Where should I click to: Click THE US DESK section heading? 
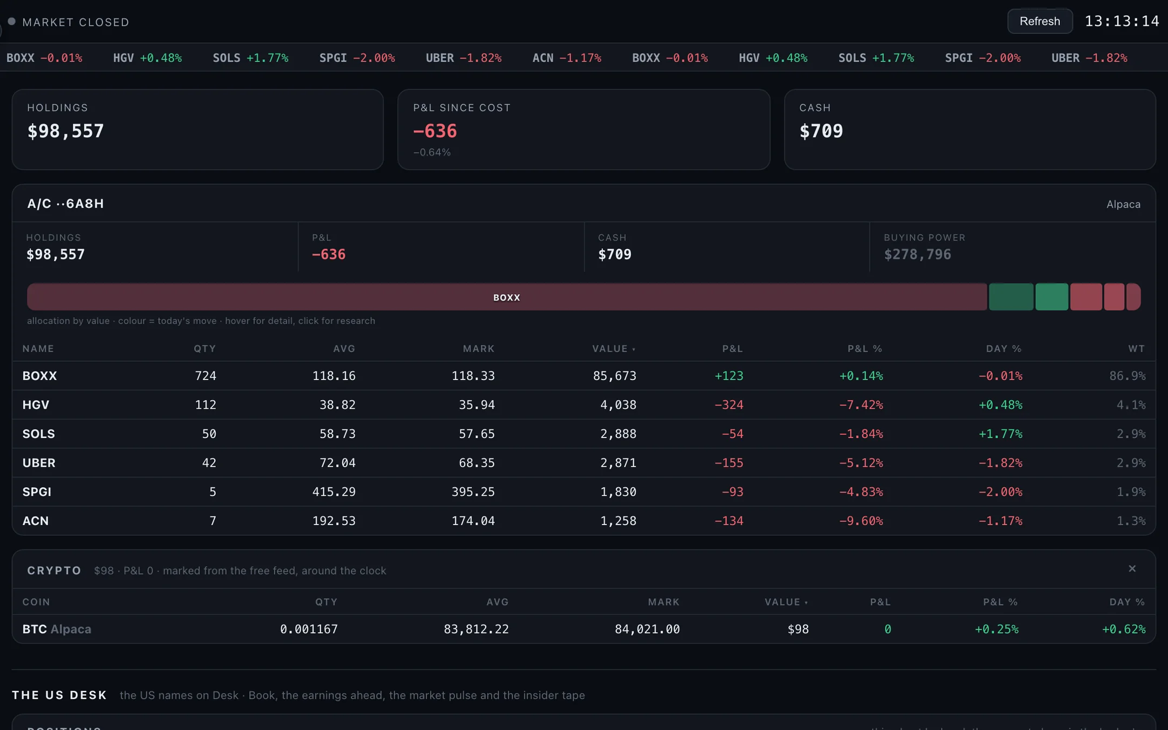(59, 695)
